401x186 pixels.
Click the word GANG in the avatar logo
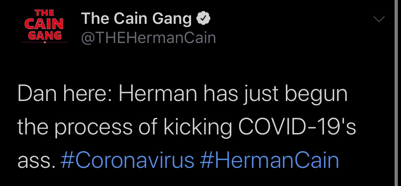(x=45, y=36)
